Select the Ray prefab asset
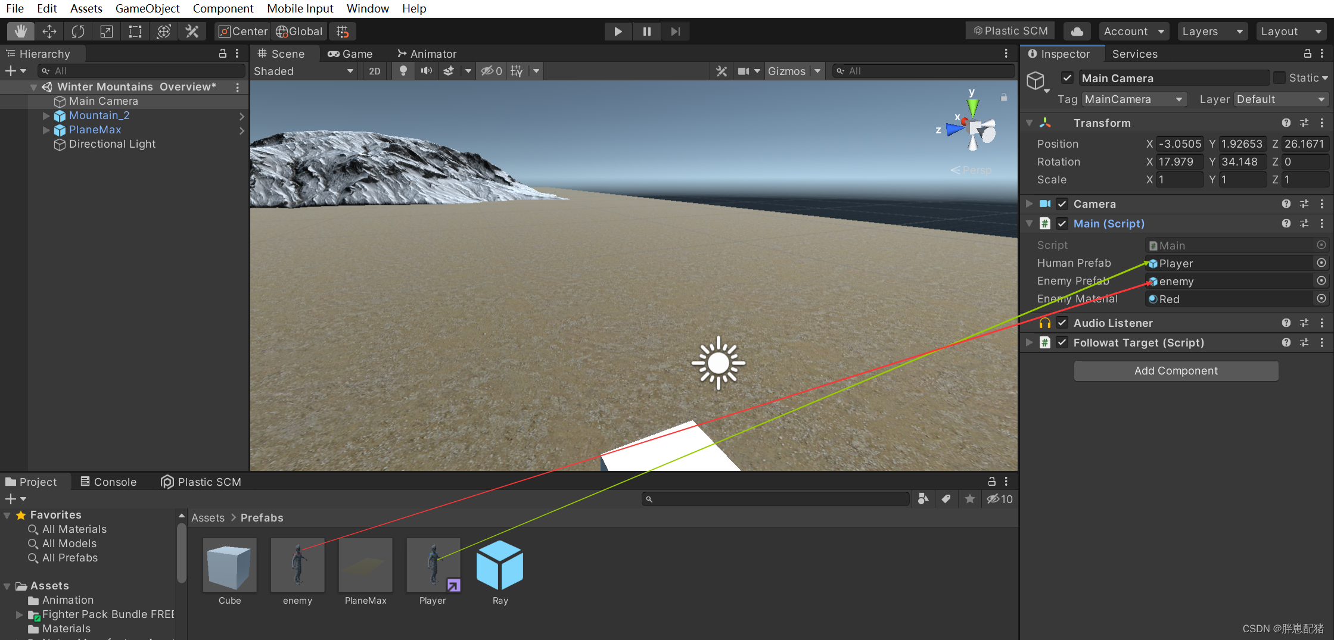1334x640 pixels. pos(500,565)
